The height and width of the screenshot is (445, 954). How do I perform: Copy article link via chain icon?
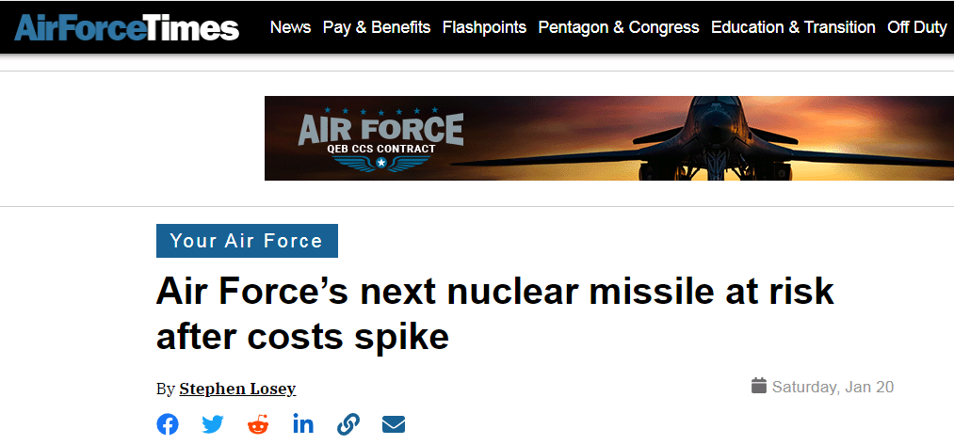click(348, 424)
